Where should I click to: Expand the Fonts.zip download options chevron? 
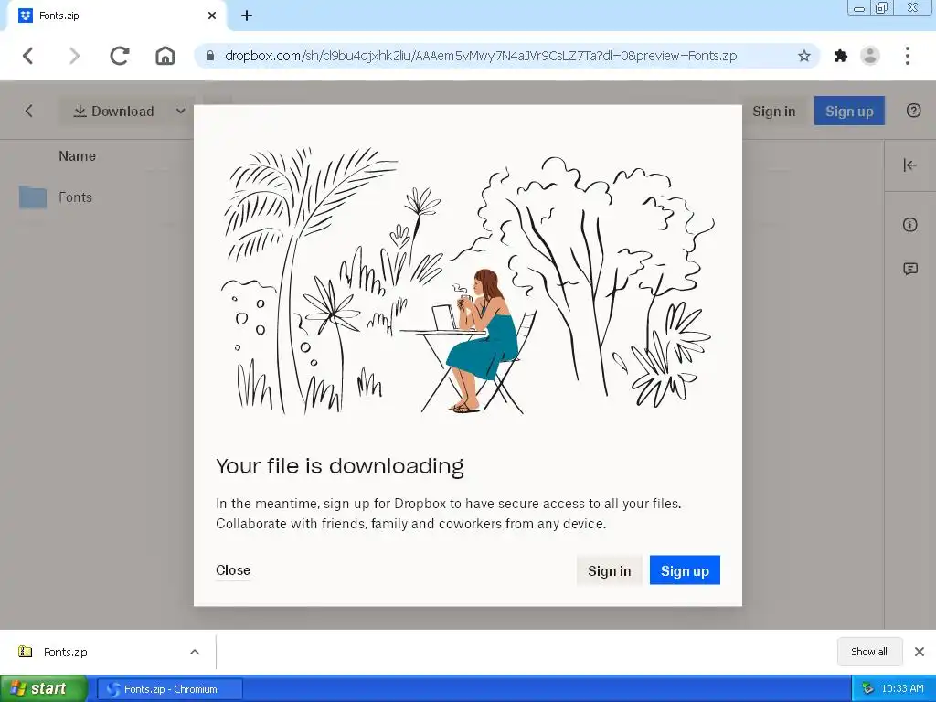click(x=195, y=652)
